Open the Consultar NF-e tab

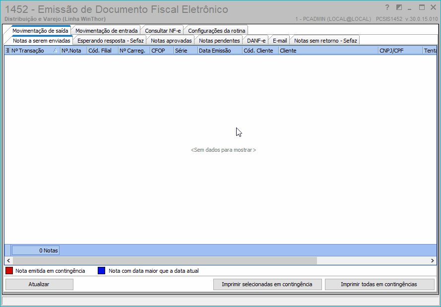[x=163, y=31]
